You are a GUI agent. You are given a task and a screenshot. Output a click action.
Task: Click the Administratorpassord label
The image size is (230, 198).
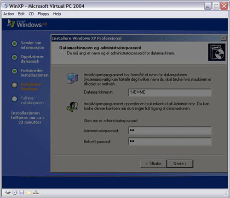[x=101, y=131]
